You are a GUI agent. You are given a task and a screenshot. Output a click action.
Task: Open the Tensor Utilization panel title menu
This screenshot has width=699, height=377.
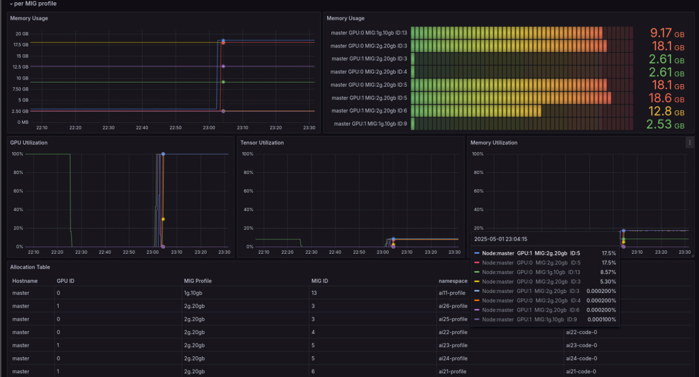click(262, 143)
